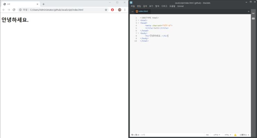Click the title init line in editor

coord(157,28)
